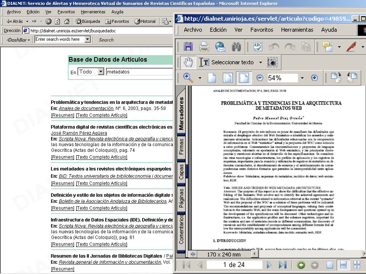Select the red pen markup tool
This screenshot has width=366, height=274.
(x=351, y=46)
